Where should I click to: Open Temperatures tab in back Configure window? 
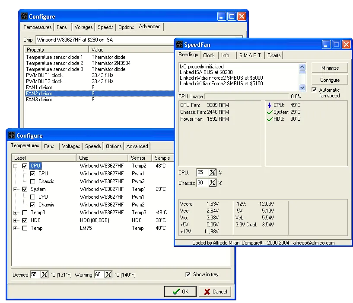37,27
